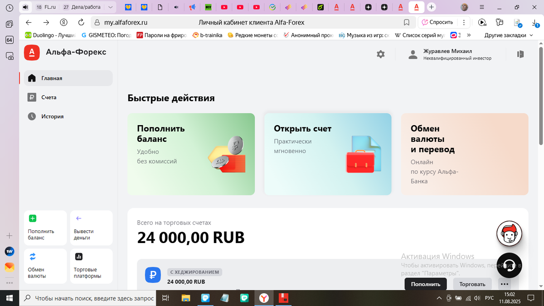The width and height of the screenshot is (544, 306).
Task: Click the blue ruble account icon
Action: click(x=153, y=275)
